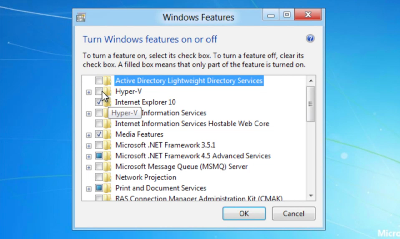Confirm changes with the OK button
The image size is (400, 239).
tap(244, 214)
